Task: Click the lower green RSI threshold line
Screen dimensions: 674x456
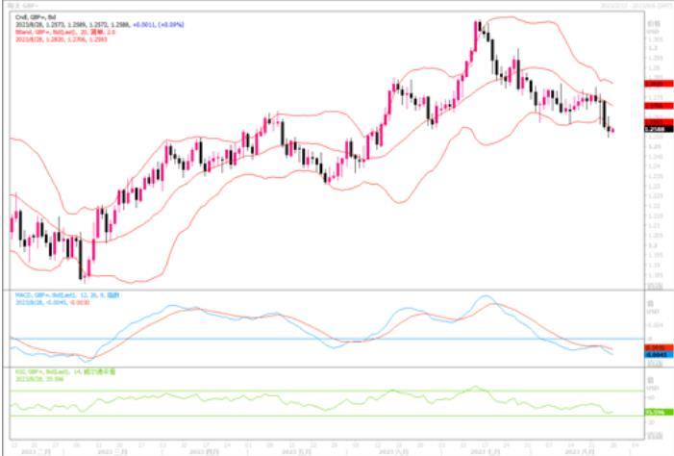Action: point(327,416)
